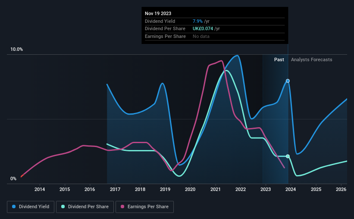The height and width of the screenshot is (219, 354).
Task: Click the '0%' y-axis label
Action: (x=13, y=178)
